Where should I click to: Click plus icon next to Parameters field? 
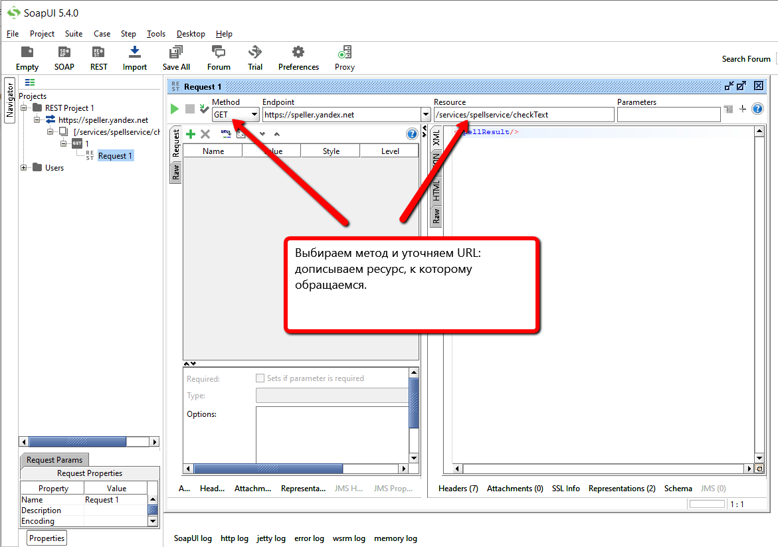point(742,109)
